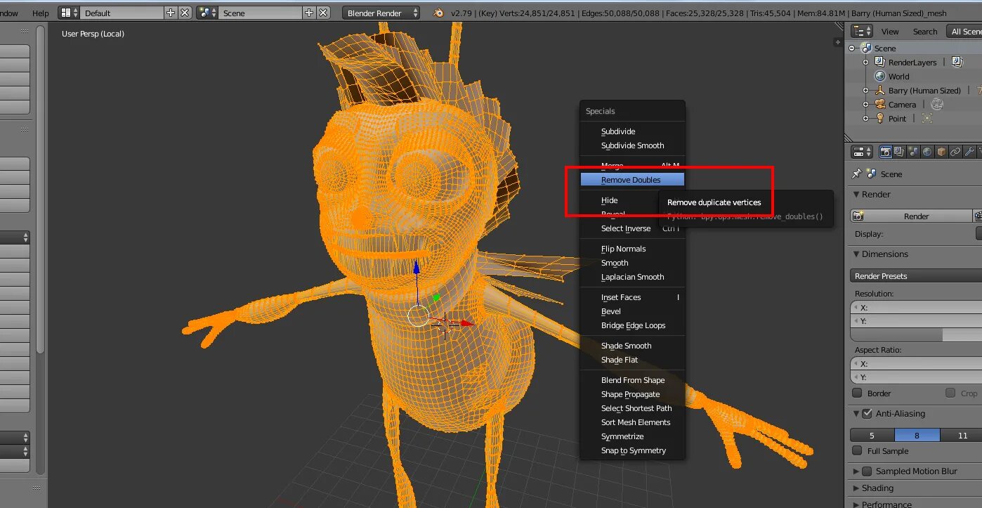Click blue Z-axis arrow of transform manipulator

pyautogui.click(x=417, y=267)
